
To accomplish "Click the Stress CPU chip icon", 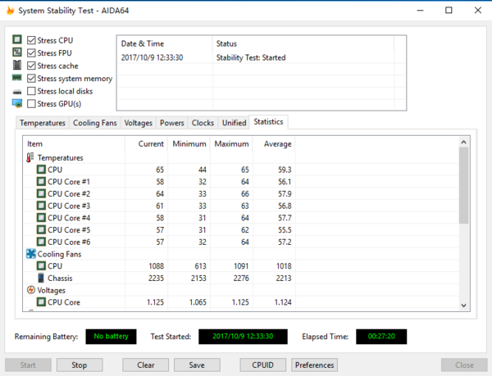I will 17,39.
